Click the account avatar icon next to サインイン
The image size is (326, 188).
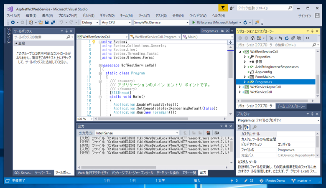pyautogui.click(x=317, y=15)
